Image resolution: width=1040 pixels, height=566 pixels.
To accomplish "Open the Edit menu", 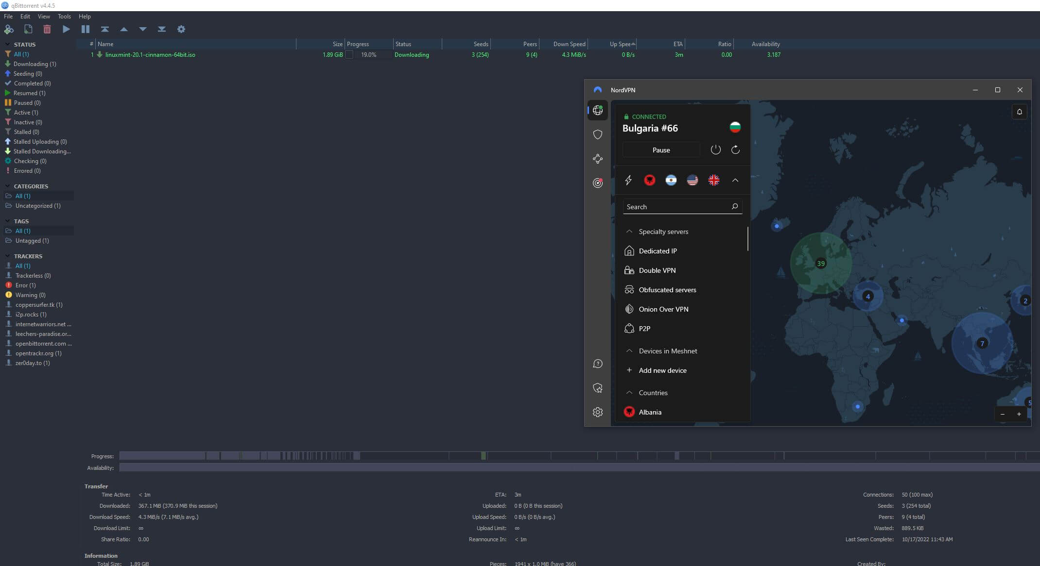I will [x=25, y=17].
